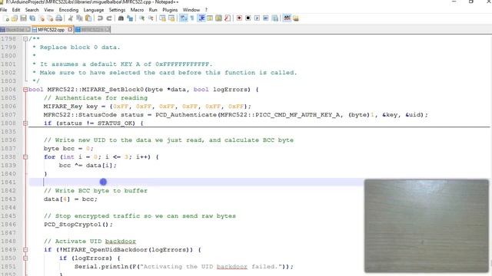This screenshot has width=492, height=276.
Task: Open the Macro menu
Action: pos(137,10)
